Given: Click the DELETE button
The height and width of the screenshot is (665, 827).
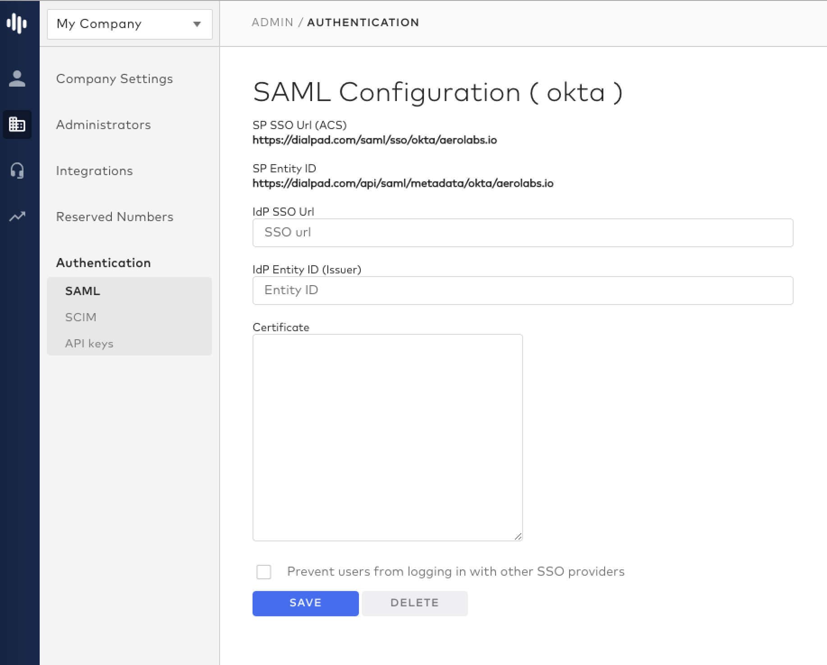Looking at the screenshot, I should (x=414, y=603).
